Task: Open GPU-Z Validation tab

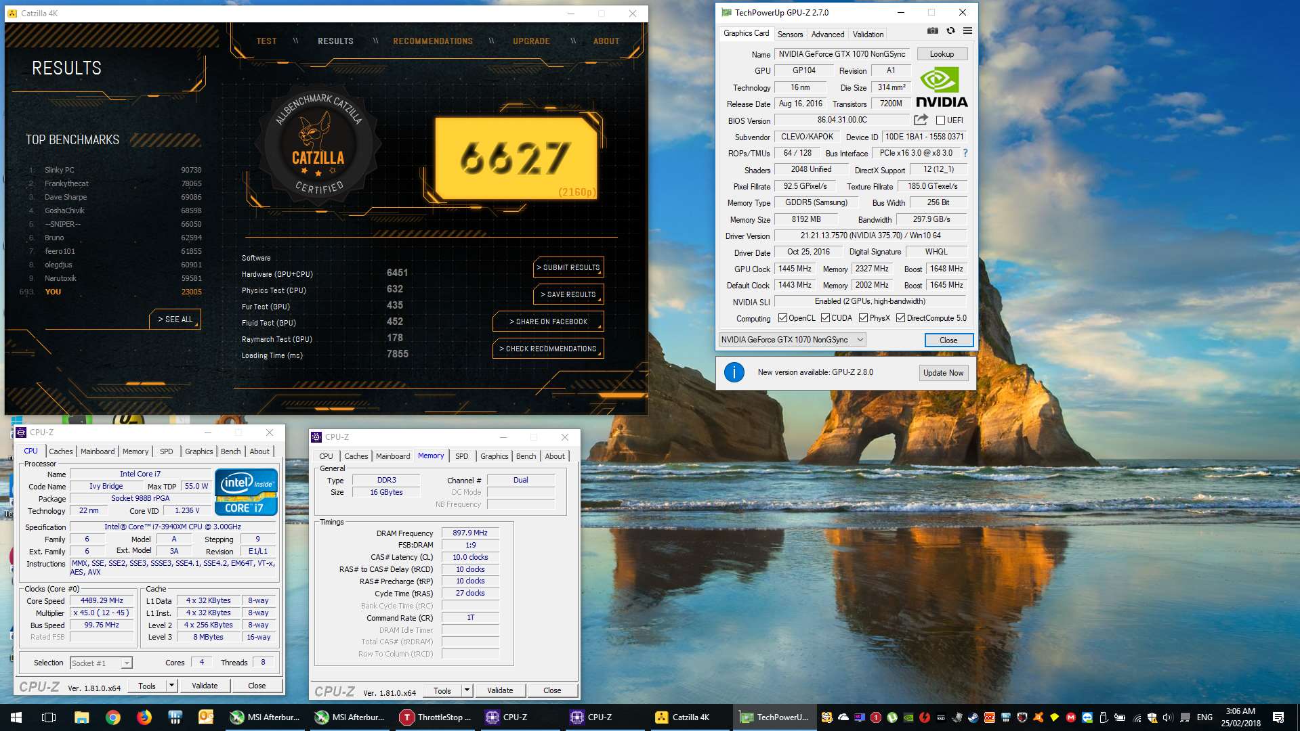Action: [868, 35]
